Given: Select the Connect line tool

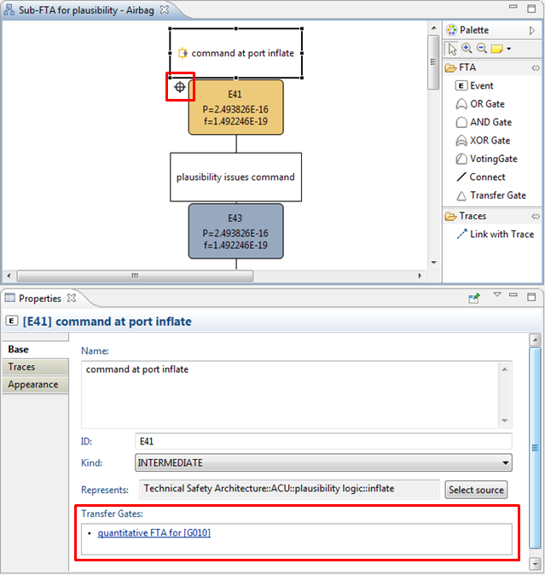Looking at the screenshot, I should click(x=480, y=177).
